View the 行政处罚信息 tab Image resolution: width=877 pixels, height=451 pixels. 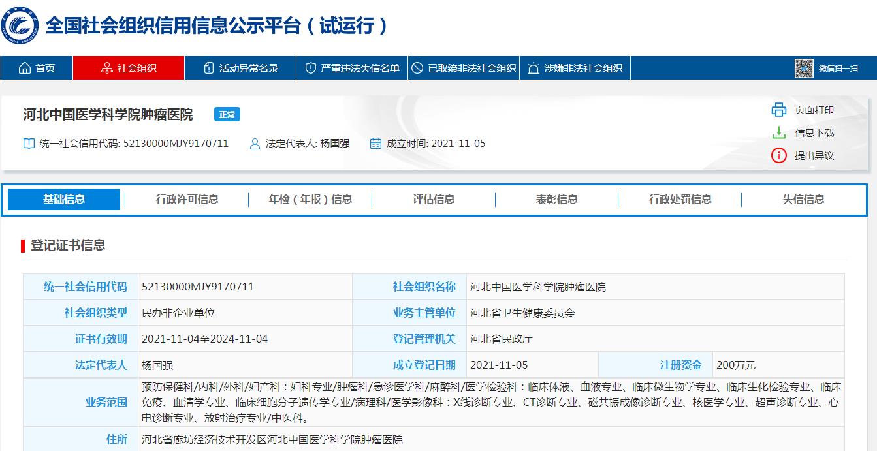(681, 200)
